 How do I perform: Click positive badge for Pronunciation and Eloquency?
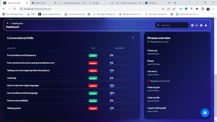point(93,55)
